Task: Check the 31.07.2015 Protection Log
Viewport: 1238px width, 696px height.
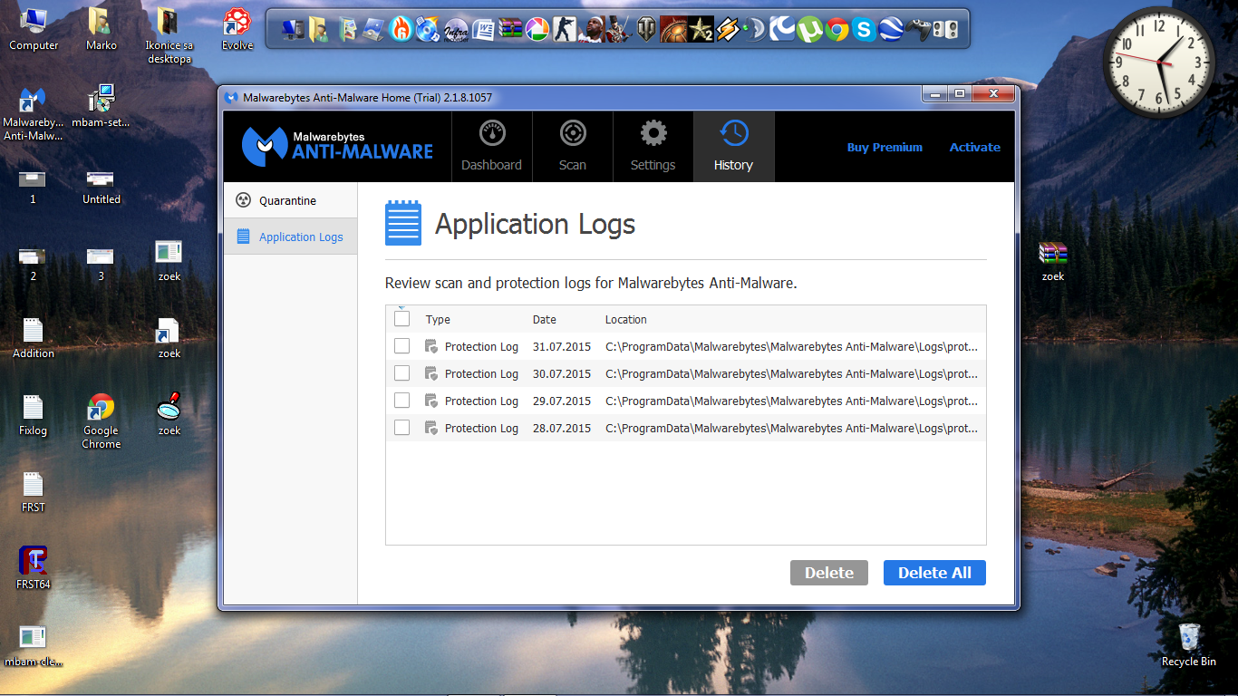Action: pyautogui.click(x=401, y=346)
